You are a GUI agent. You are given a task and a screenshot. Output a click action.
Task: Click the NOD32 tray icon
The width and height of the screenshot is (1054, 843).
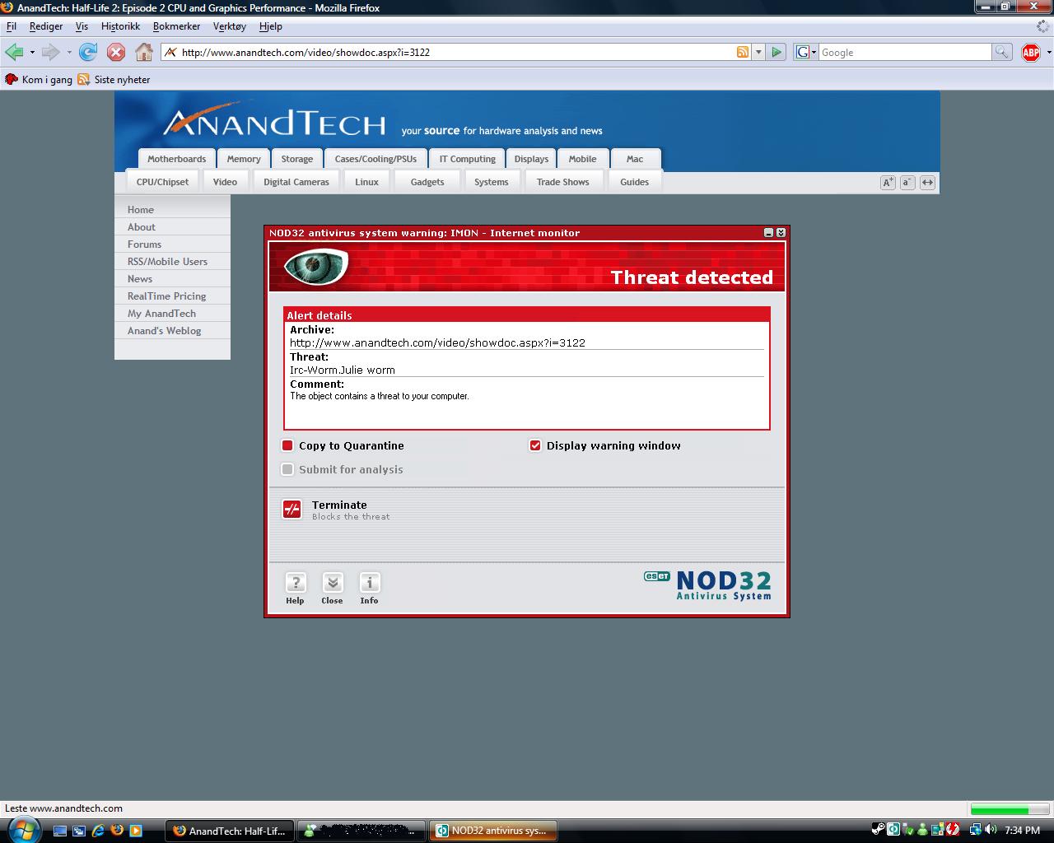tap(893, 830)
